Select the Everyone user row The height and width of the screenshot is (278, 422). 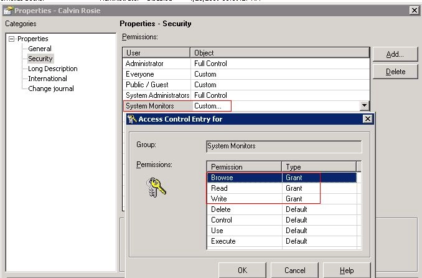[x=246, y=74]
